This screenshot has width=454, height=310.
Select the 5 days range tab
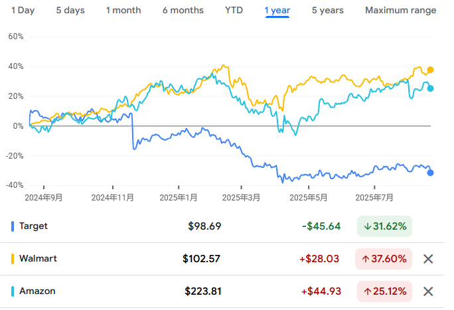[x=70, y=11]
